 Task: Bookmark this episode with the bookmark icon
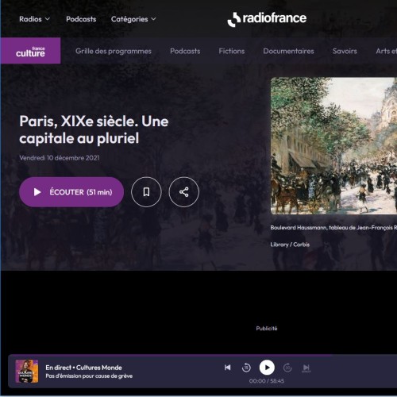click(x=146, y=192)
